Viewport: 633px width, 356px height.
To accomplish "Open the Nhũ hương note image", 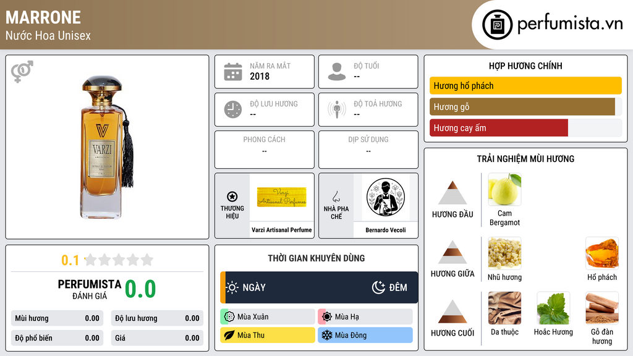I will click(504, 253).
